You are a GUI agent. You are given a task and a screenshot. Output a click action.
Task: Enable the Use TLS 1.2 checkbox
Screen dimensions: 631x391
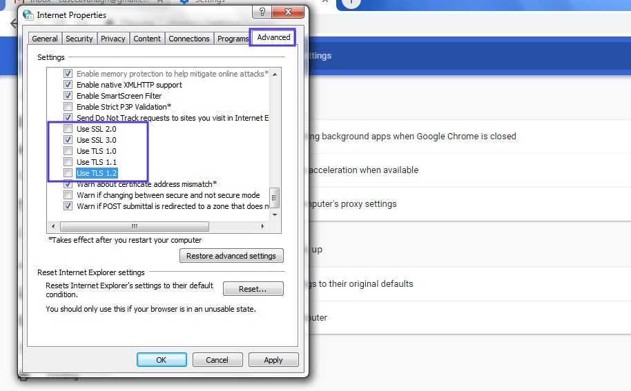(68, 173)
